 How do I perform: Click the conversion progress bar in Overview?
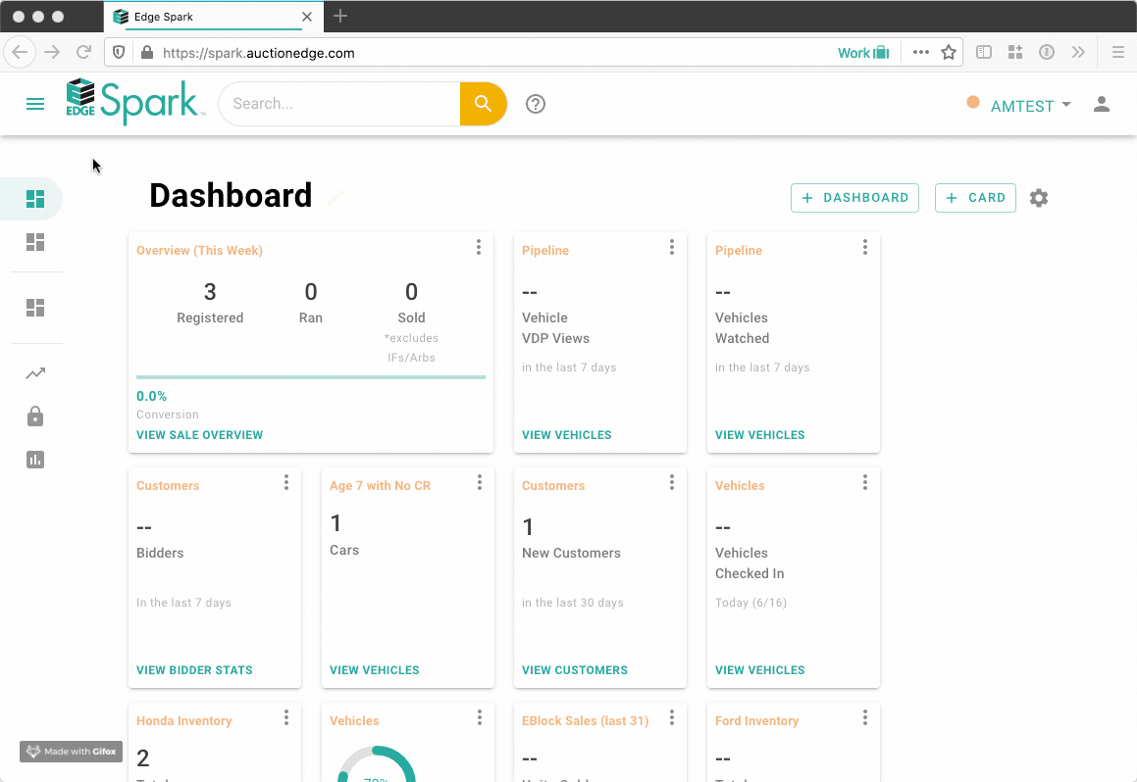(x=311, y=377)
